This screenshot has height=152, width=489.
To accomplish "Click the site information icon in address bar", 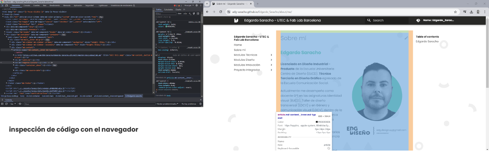I will pyautogui.click(x=229, y=12).
